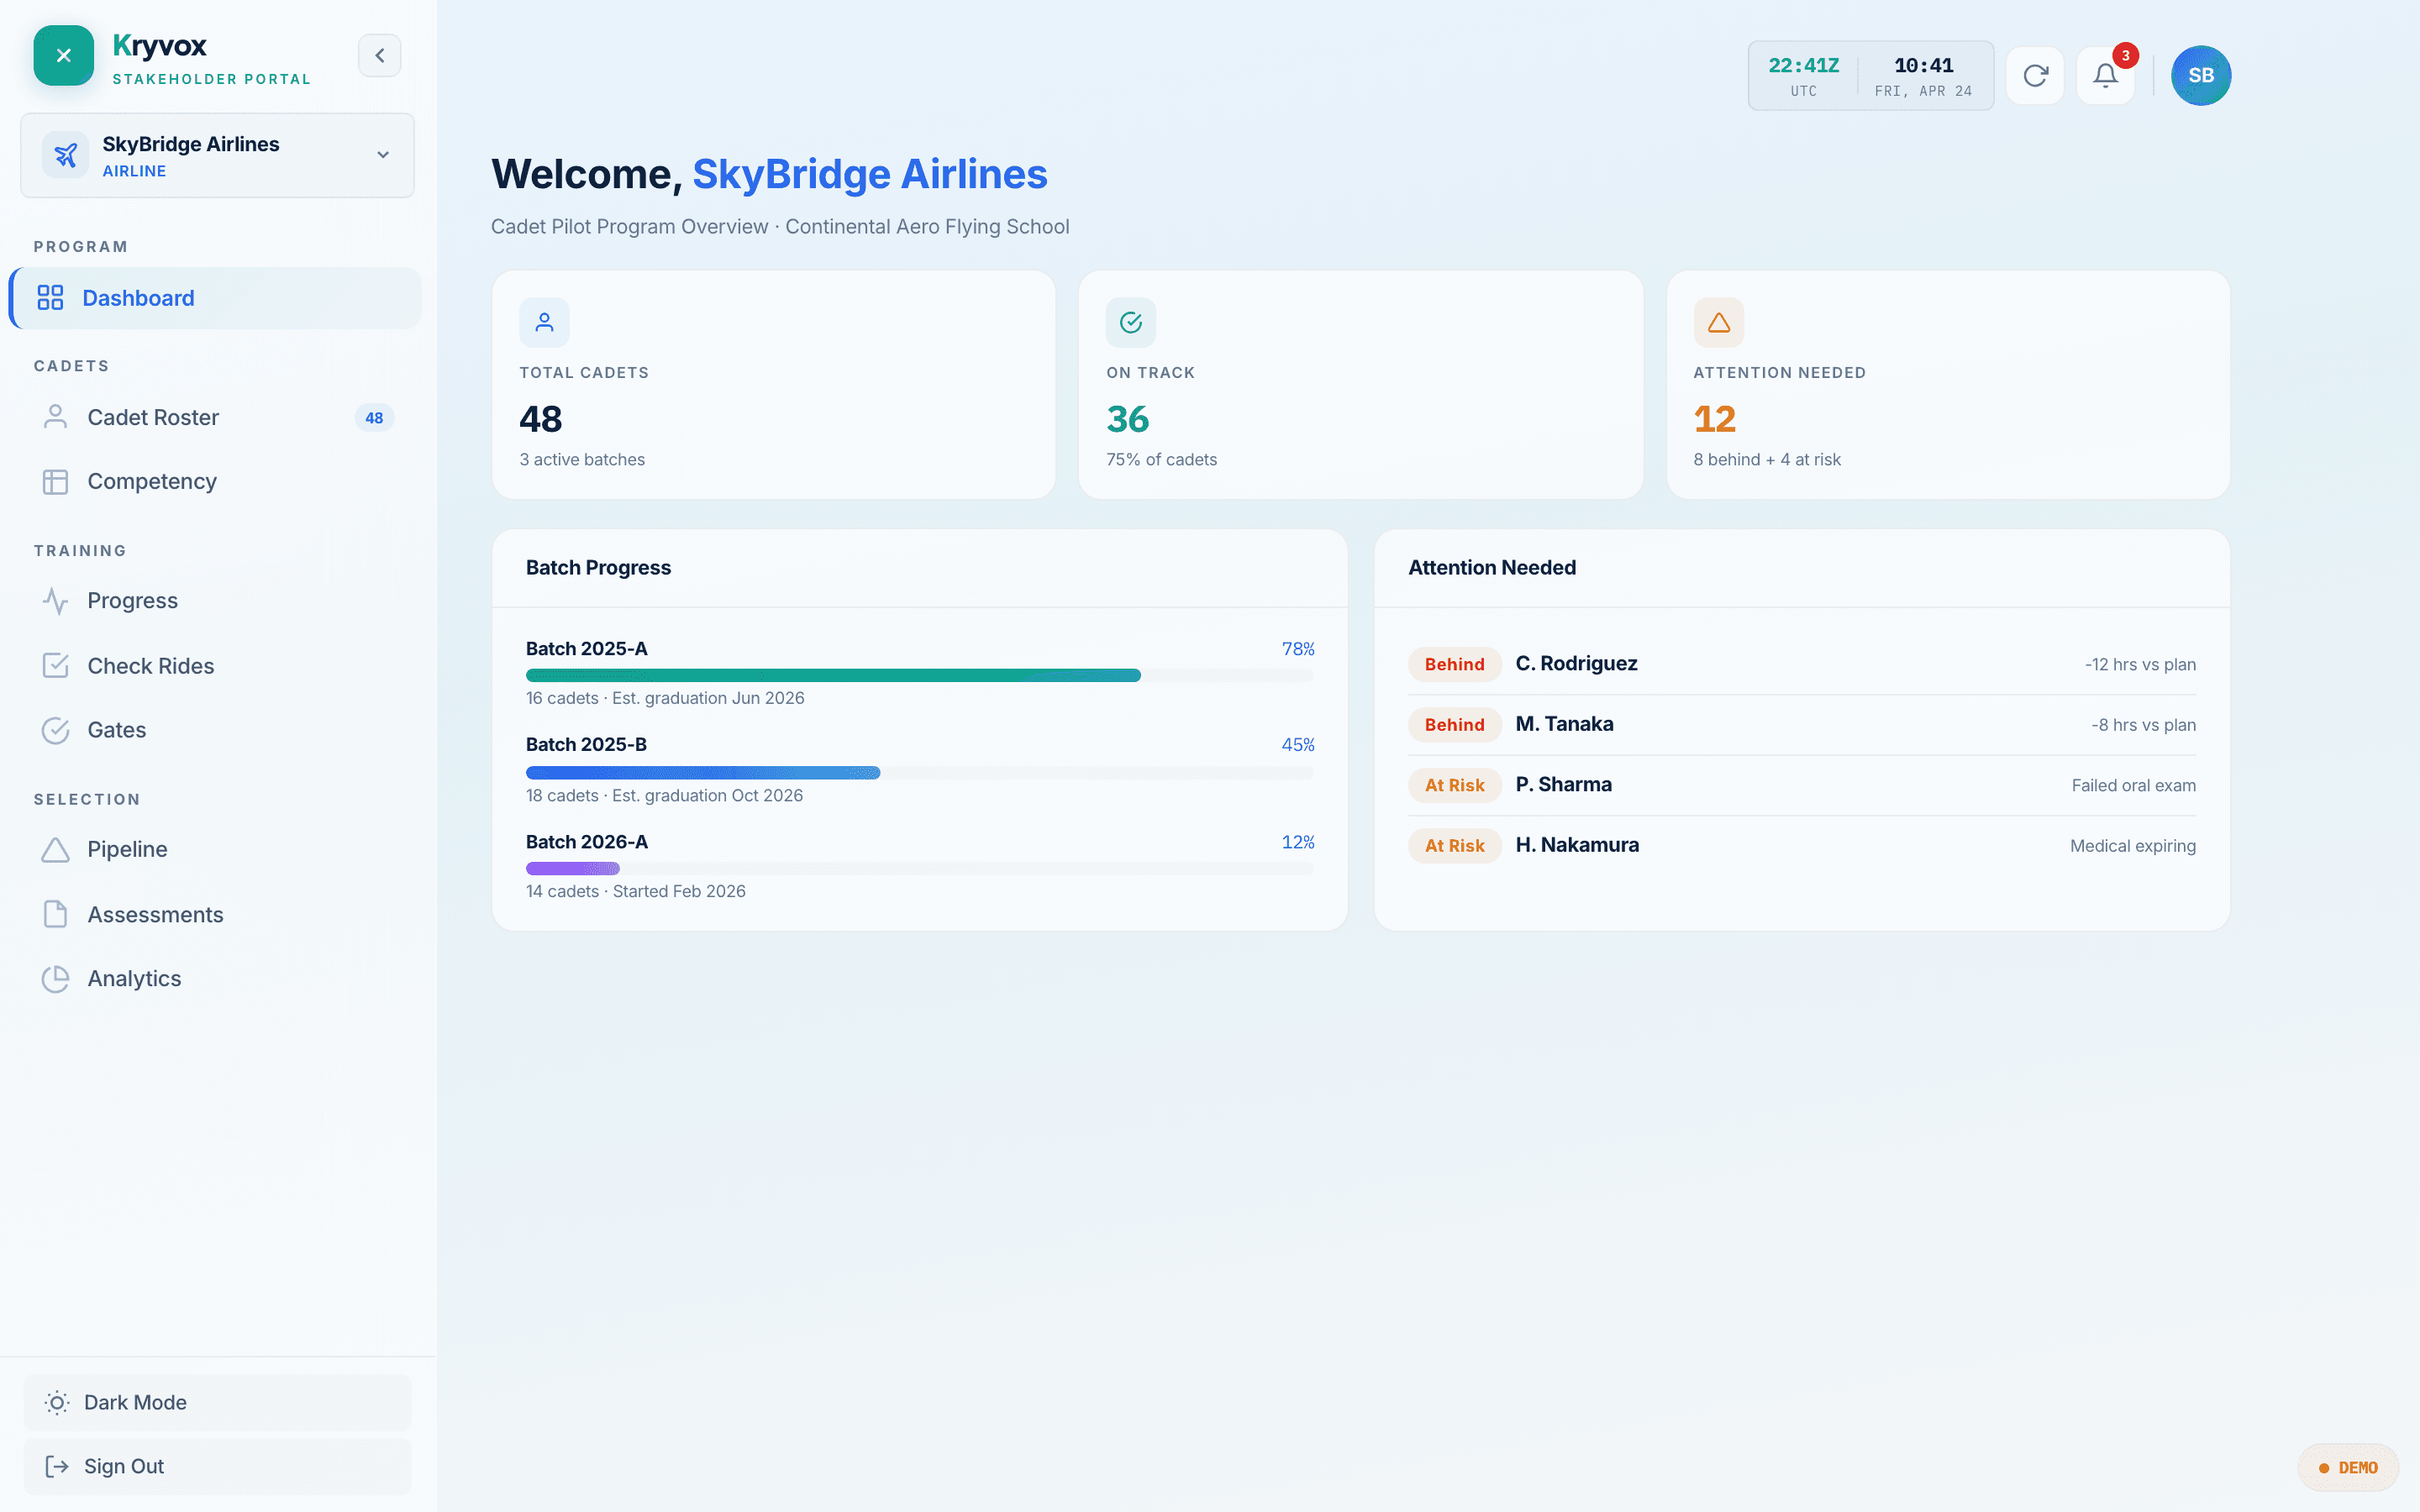The height and width of the screenshot is (1512, 2420).
Task: Collapse the sidebar with chevron button
Action: coord(380,56)
